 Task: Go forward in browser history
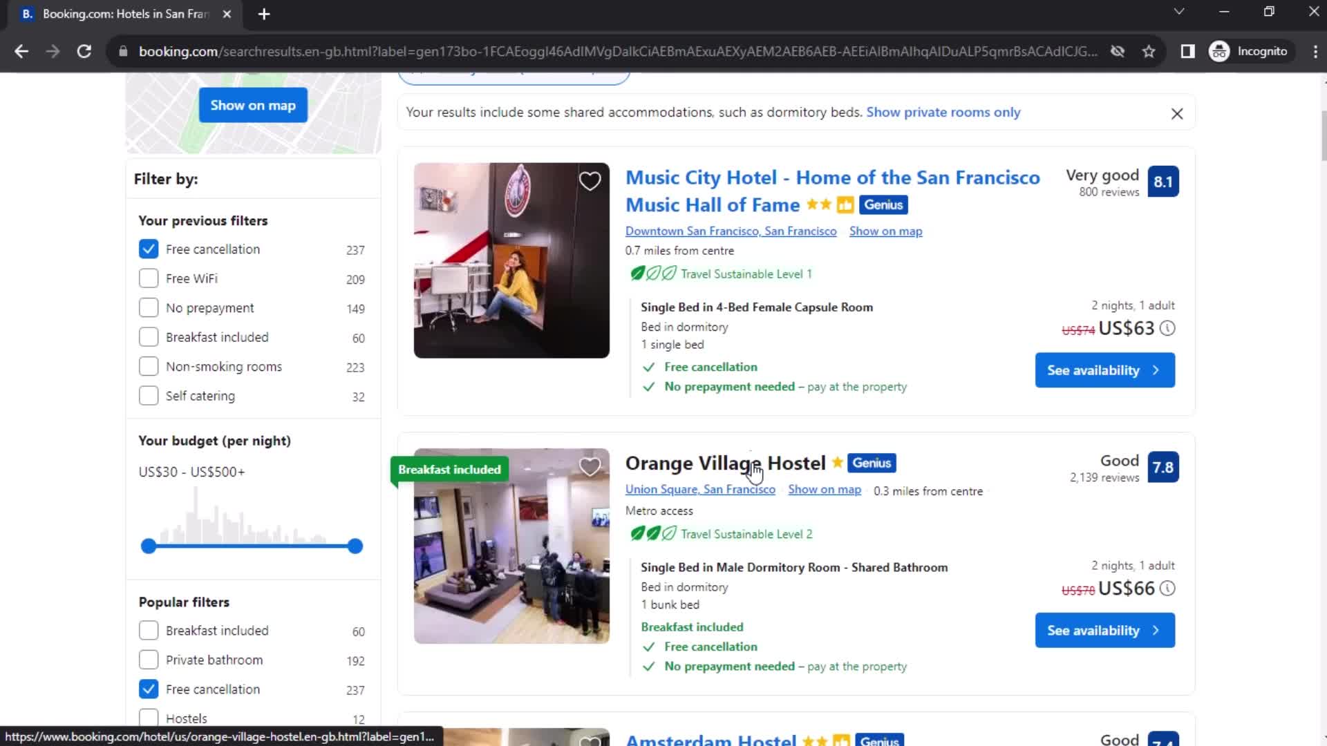click(x=53, y=51)
